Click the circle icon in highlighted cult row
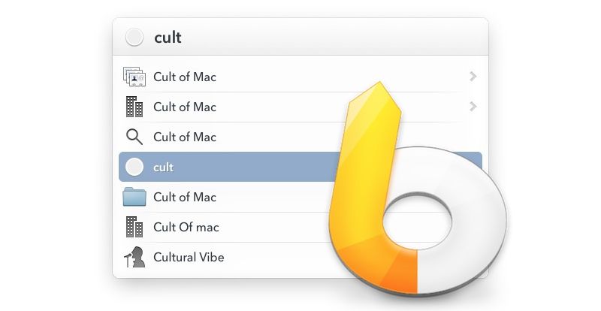601x311 pixels. pyautogui.click(x=134, y=167)
